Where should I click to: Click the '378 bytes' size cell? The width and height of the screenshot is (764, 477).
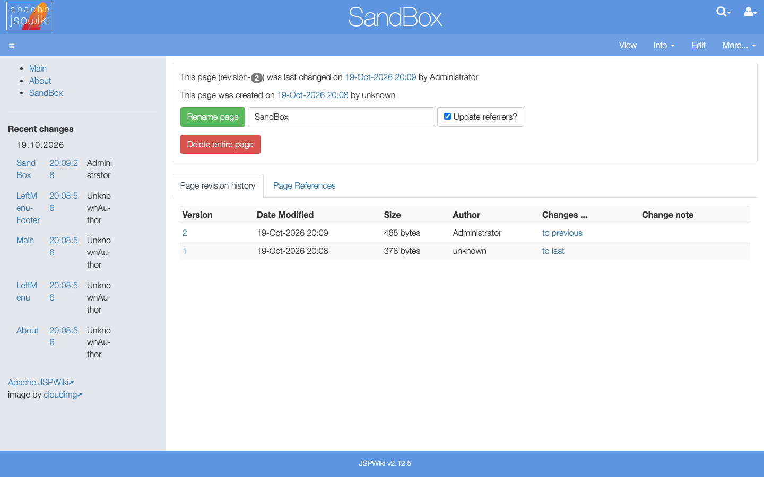(402, 251)
